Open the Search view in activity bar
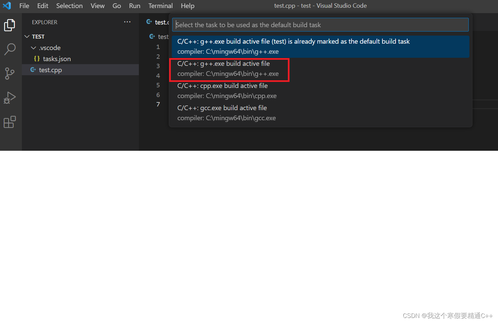 pyautogui.click(x=9, y=49)
